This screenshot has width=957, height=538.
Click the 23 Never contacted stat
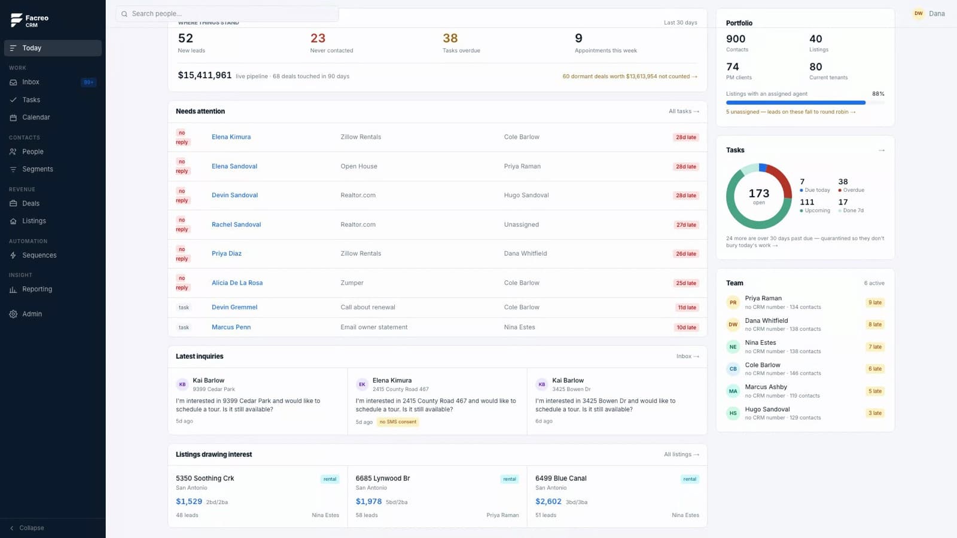[x=331, y=42]
